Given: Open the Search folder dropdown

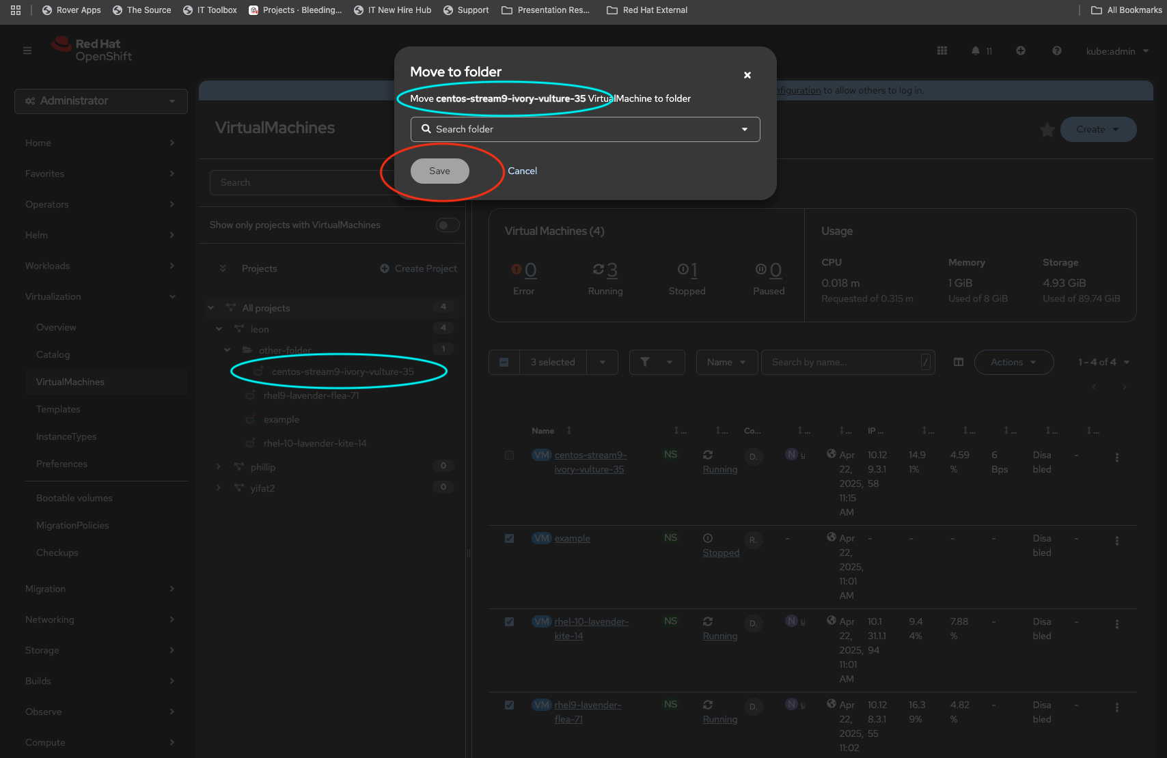Looking at the screenshot, I should (585, 129).
